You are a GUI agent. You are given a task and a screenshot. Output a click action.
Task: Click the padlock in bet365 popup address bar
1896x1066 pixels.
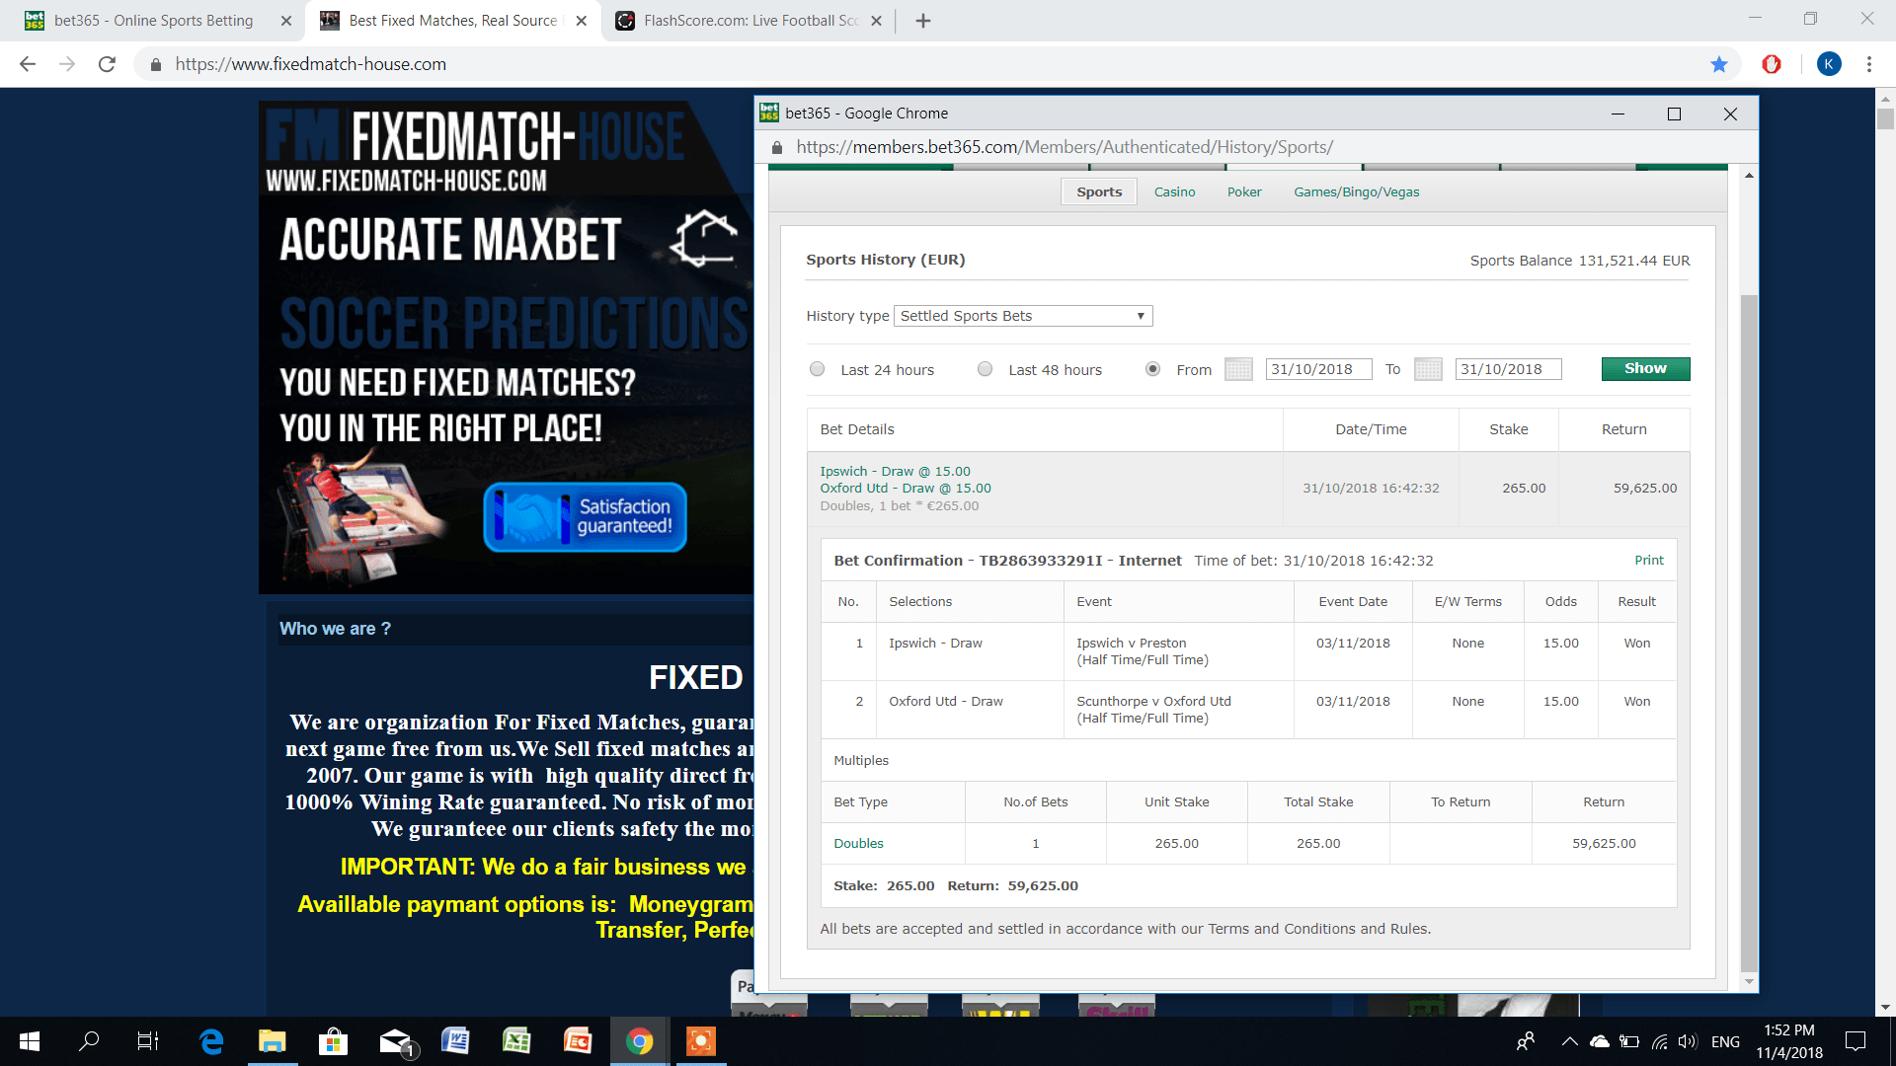pos(777,147)
